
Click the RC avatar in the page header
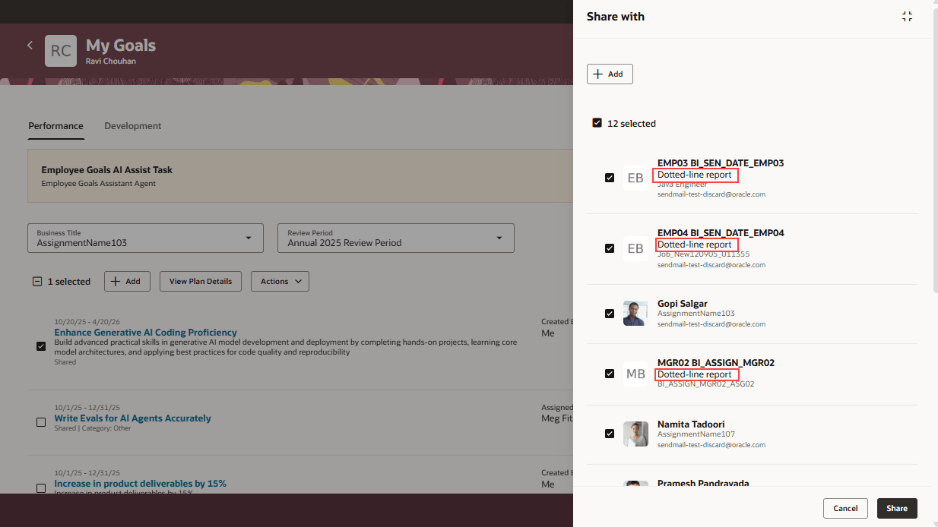point(61,51)
